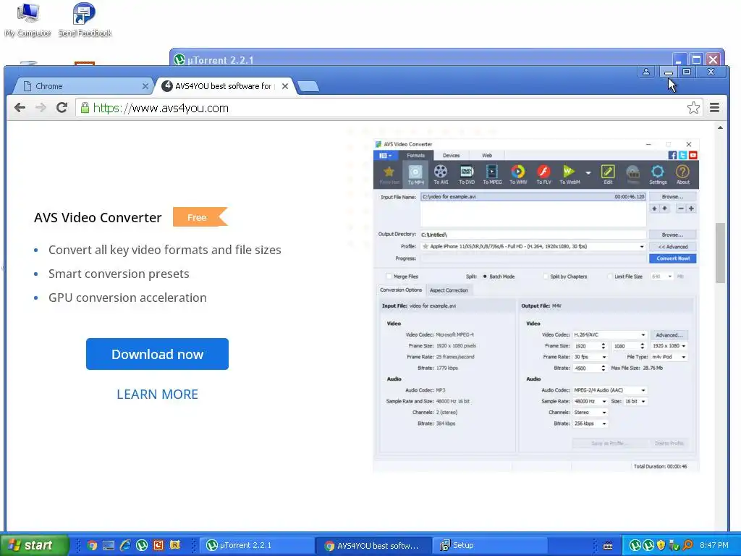Viewport: 741px width, 556px height.
Task: Select To MP4 in converter preview
Action: [x=416, y=174]
